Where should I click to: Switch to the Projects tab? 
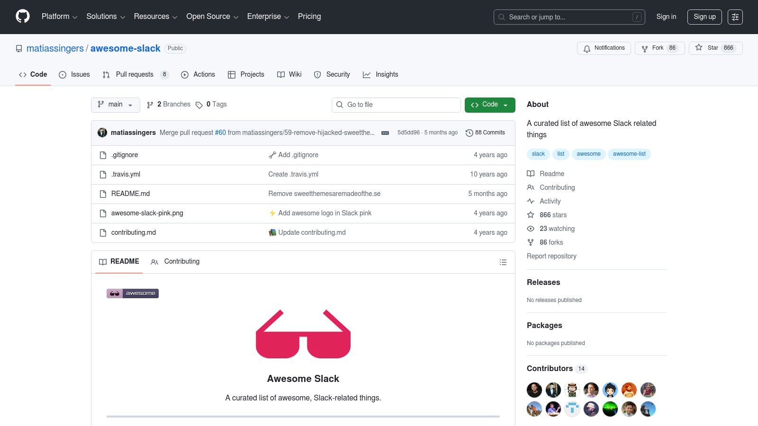246,74
